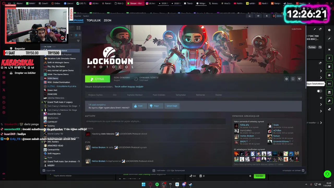Expand goals (hedefler) chevron in Kick panel
This screenshot has height=188, width=334.
[321, 123]
